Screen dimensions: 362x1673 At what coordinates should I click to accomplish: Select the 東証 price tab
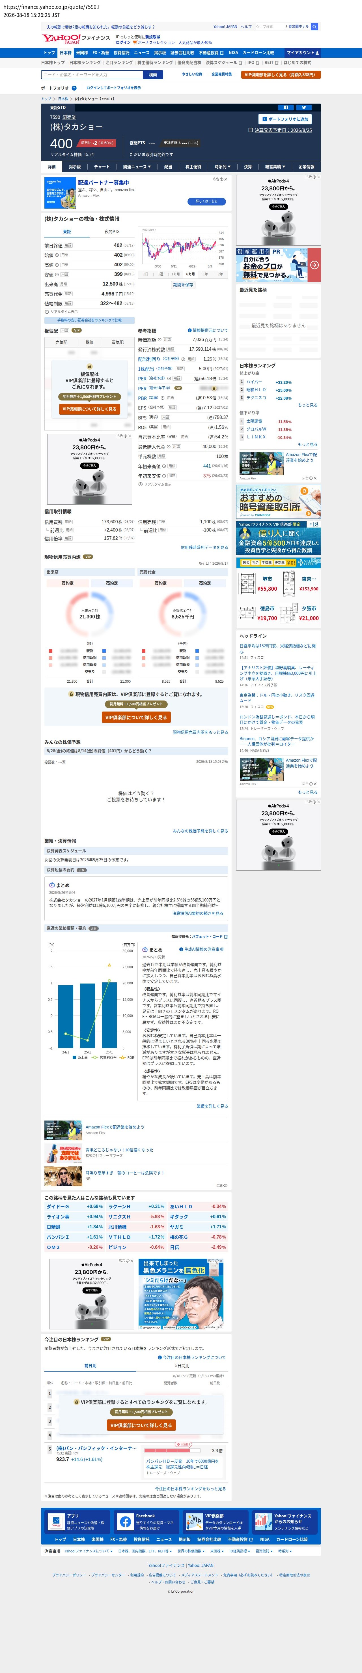point(67,231)
